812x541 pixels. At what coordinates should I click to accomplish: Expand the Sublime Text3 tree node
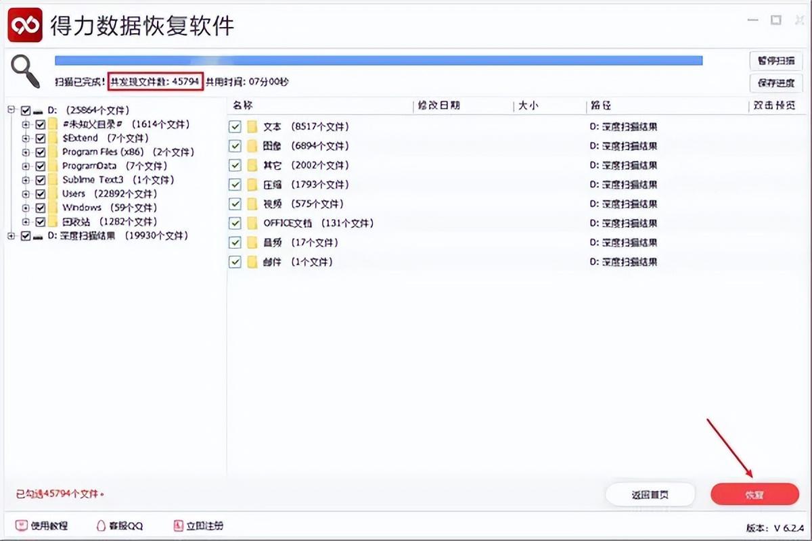(26, 180)
